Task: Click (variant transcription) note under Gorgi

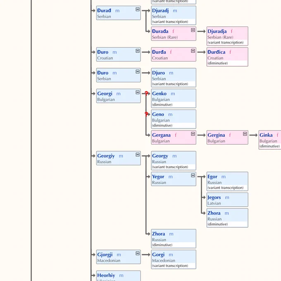Action: [x=170, y=266]
